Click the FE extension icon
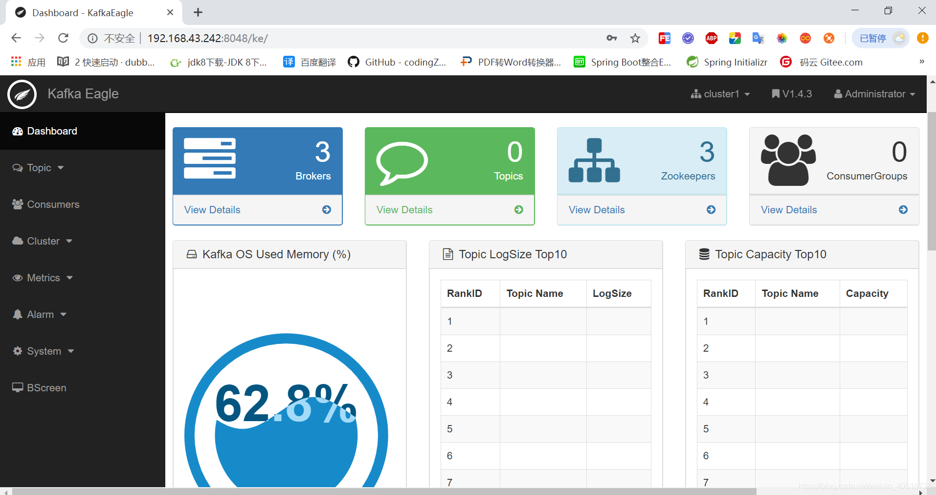The height and width of the screenshot is (495, 936). tap(664, 38)
